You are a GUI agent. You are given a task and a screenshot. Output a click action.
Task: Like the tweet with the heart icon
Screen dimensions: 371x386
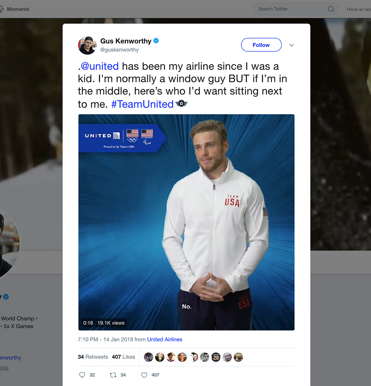pyautogui.click(x=144, y=375)
